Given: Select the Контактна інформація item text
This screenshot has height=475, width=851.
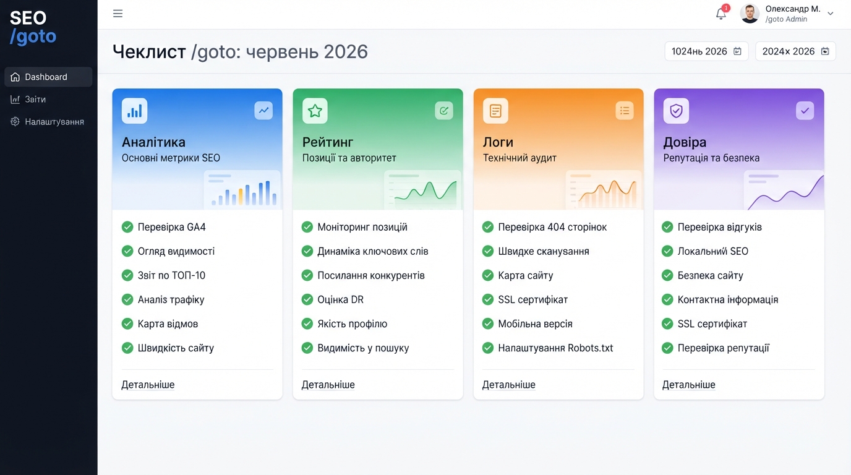Looking at the screenshot, I should click(x=728, y=299).
